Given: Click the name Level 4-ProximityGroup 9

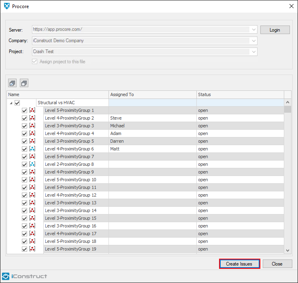Looking at the screenshot, I should point(69,172).
